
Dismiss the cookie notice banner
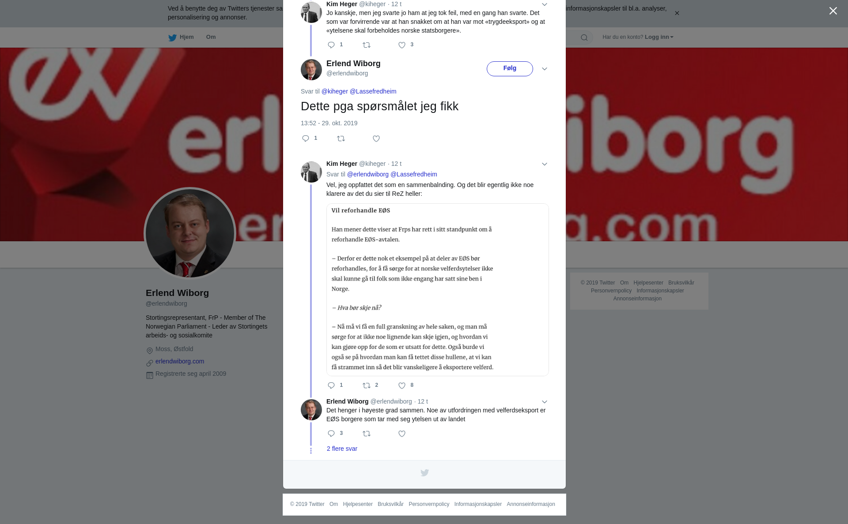click(677, 13)
